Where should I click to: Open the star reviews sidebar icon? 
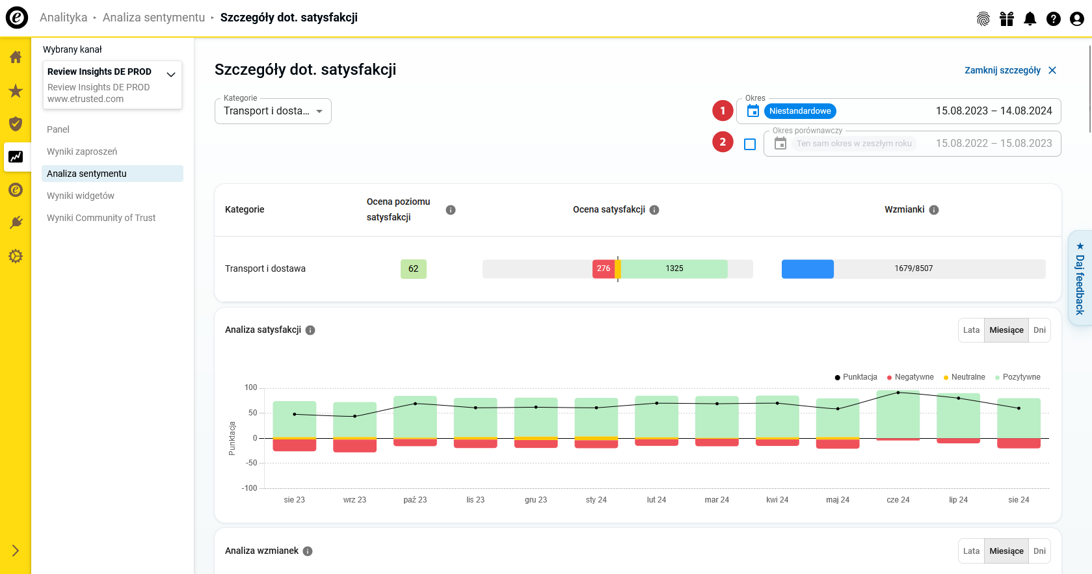pyautogui.click(x=16, y=91)
